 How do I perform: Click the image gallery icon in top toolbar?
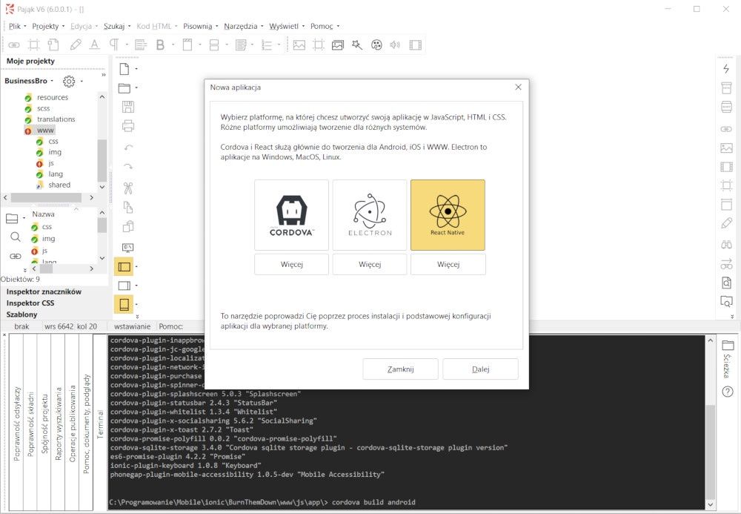tap(337, 45)
